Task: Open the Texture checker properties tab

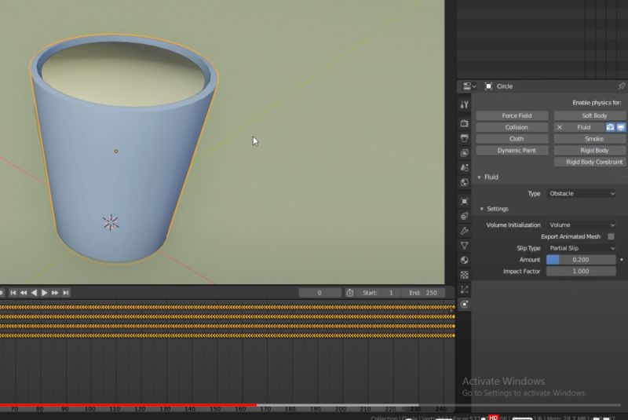Action: click(464, 275)
